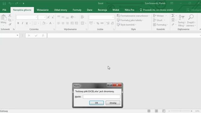
Task: Open the Formuły tab
Action: pyautogui.click(x=77, y=10)
